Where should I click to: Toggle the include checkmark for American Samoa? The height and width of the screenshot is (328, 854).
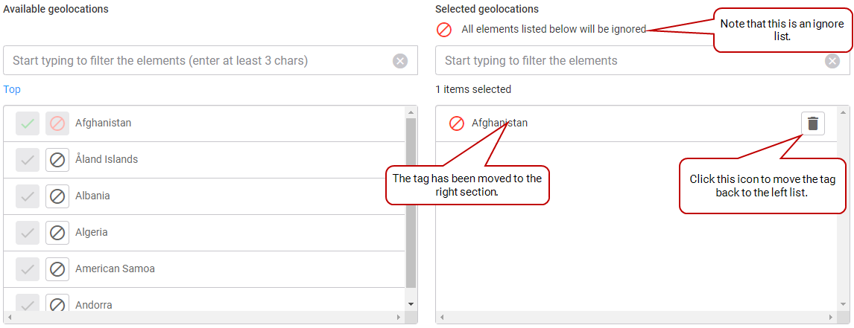click(x=28, y=268)
